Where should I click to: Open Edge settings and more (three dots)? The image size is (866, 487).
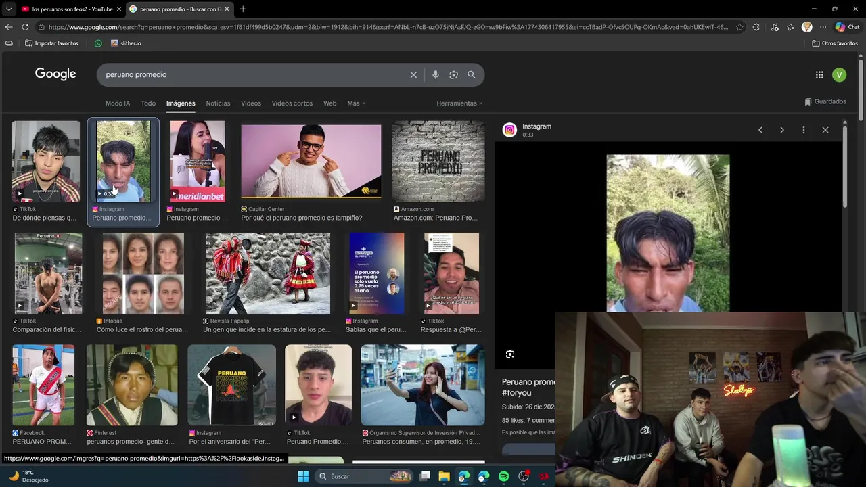pyautogui.click(x=823, y=27)
